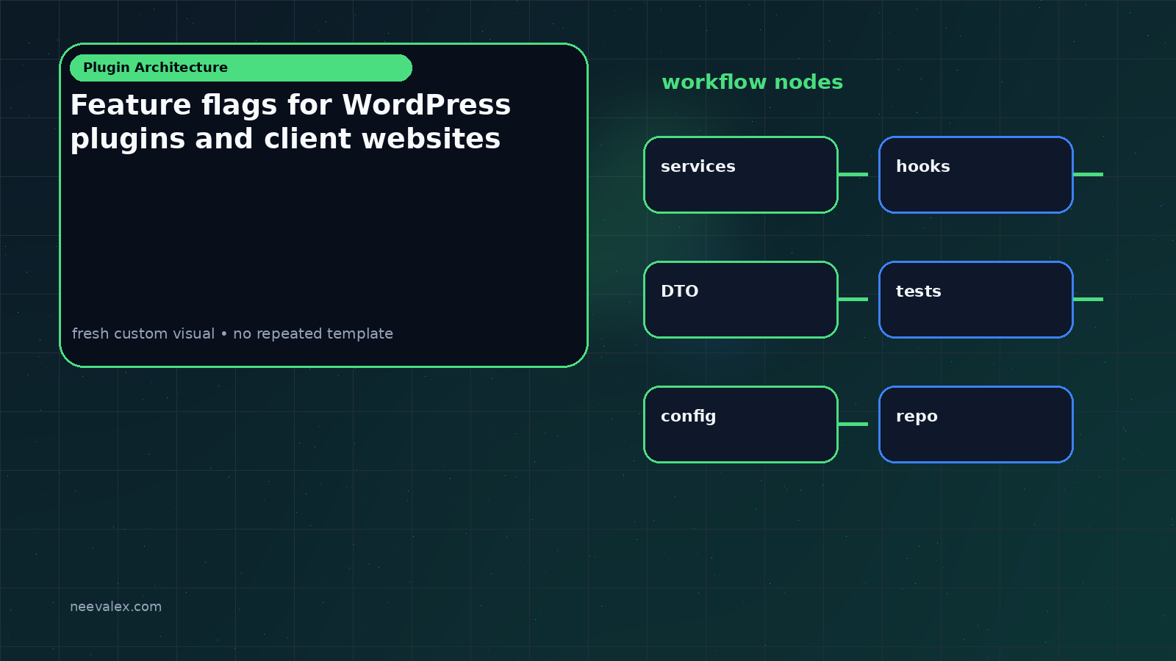Click the 'workflow nodes' heading

(752, 82)
